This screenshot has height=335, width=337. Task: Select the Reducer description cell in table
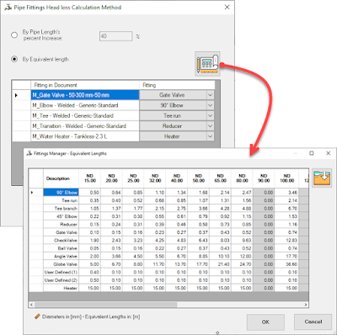coord(61,225)
